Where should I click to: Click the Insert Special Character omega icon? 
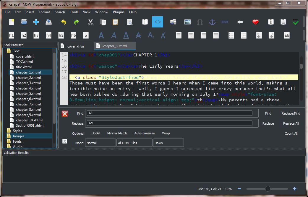[200, 22]
